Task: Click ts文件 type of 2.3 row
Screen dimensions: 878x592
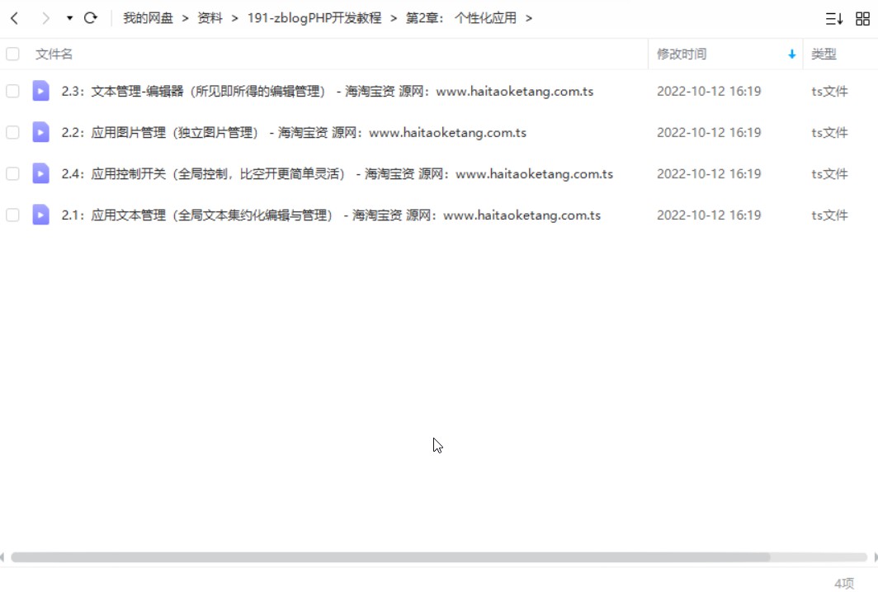Action: (x=829, y=92)
